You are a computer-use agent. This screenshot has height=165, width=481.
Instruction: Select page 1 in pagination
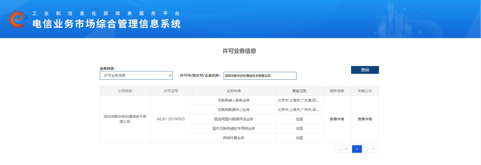coord(357,149)
